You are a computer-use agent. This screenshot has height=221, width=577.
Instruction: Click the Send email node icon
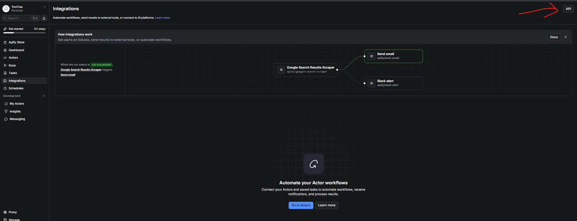pos(372,56)
